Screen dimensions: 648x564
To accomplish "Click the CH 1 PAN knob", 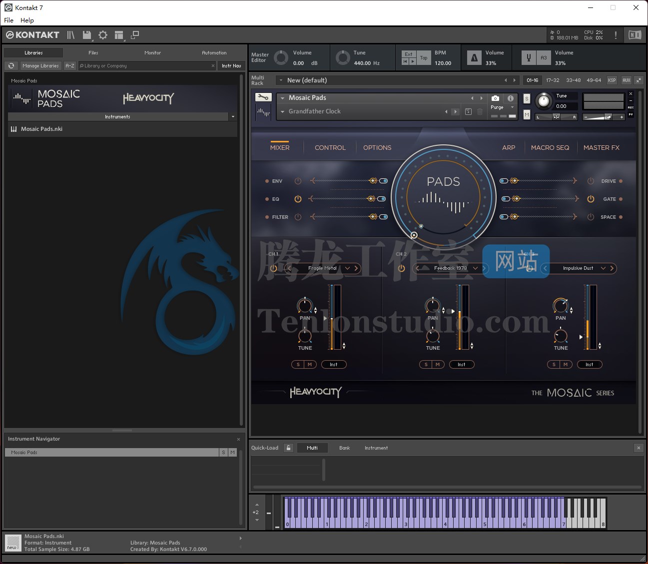I will click(x=304, y=306).
